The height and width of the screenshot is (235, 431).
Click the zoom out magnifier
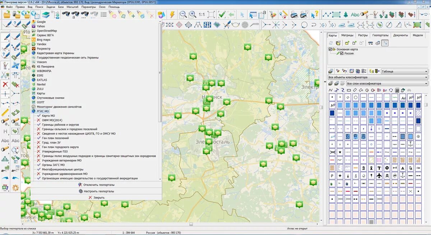click(183, 15)
